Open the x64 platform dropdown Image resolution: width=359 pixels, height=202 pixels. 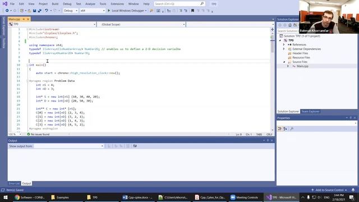(x=93, y=11)
